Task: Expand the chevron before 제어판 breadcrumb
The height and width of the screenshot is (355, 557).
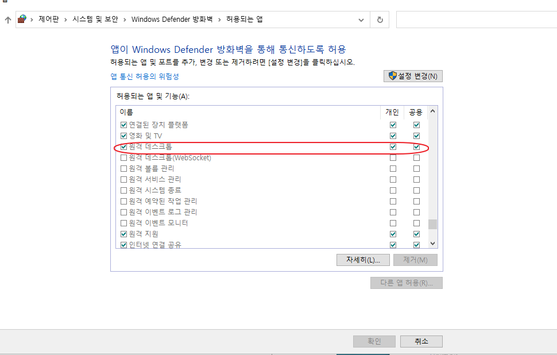Action: (x=32, y=20)
